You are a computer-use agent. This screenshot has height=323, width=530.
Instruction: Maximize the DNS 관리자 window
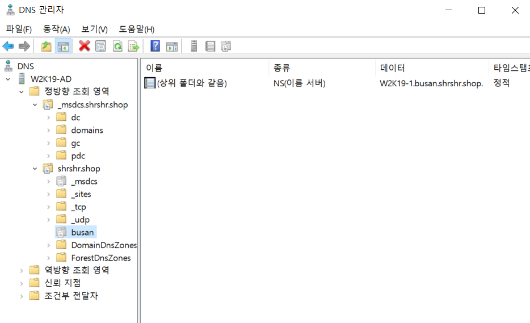coord(482,10)
